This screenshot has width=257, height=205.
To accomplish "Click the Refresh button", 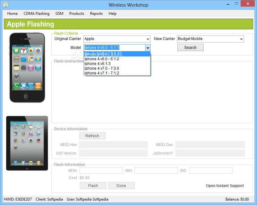I will (93, 136).
